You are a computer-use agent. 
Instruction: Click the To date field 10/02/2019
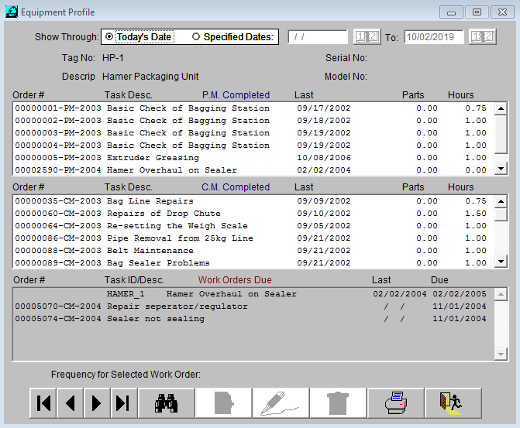coord(433,37)
